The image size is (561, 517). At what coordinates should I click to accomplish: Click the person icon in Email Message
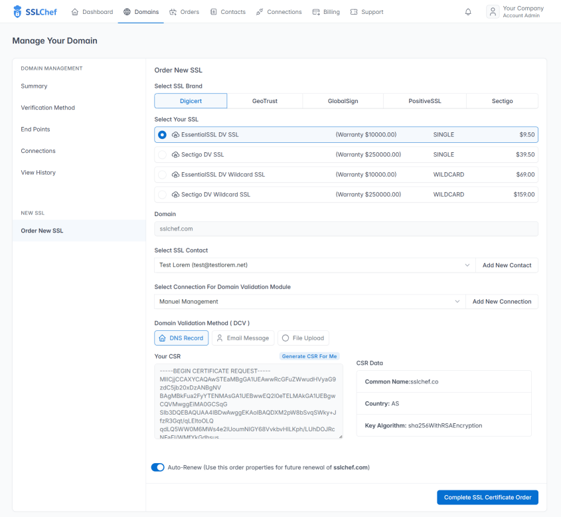pyautogui.click(x=220, y=338)
